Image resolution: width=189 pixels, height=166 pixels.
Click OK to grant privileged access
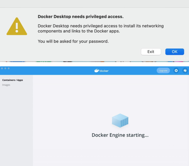(174, 52)
